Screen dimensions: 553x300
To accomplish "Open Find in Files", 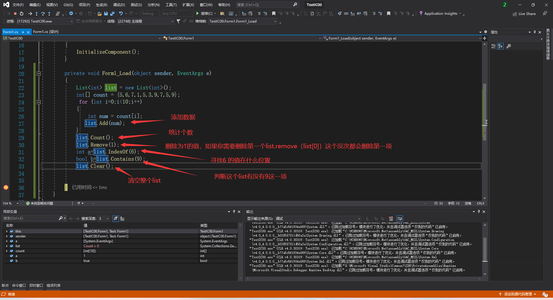I will 222,14.
